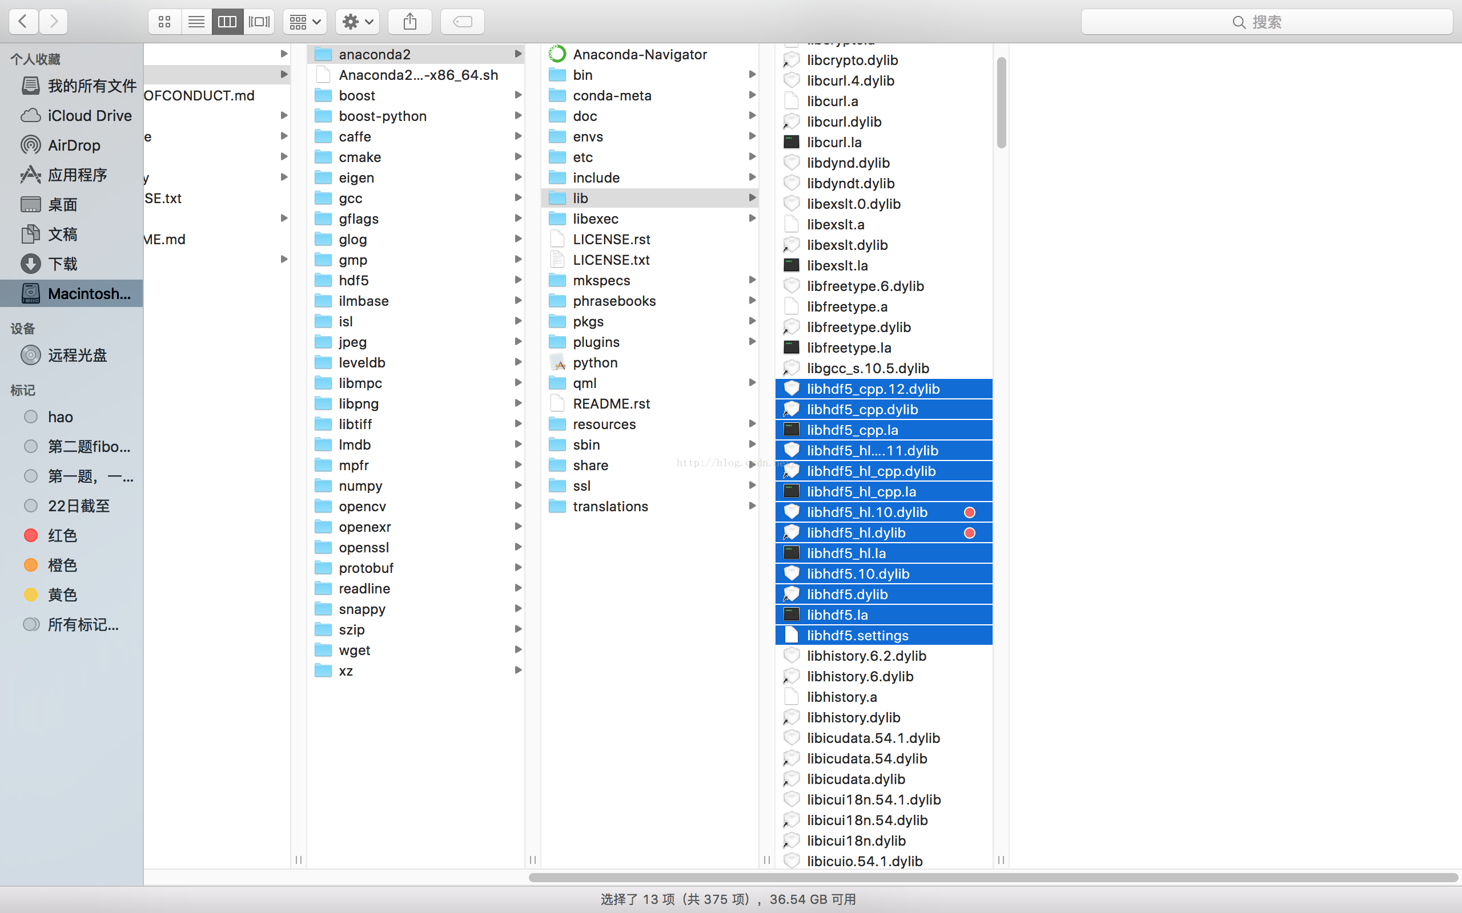Switch to list view
Screen dimensions: 1462x913
tap(196, 22)
